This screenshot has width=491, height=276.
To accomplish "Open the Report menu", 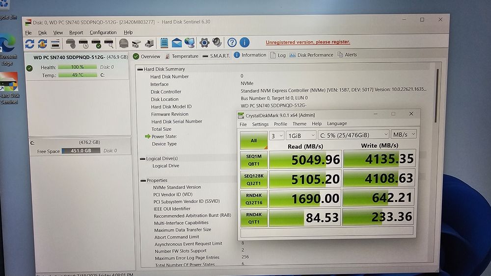I will pyautogui.click(x=76, y=32).
